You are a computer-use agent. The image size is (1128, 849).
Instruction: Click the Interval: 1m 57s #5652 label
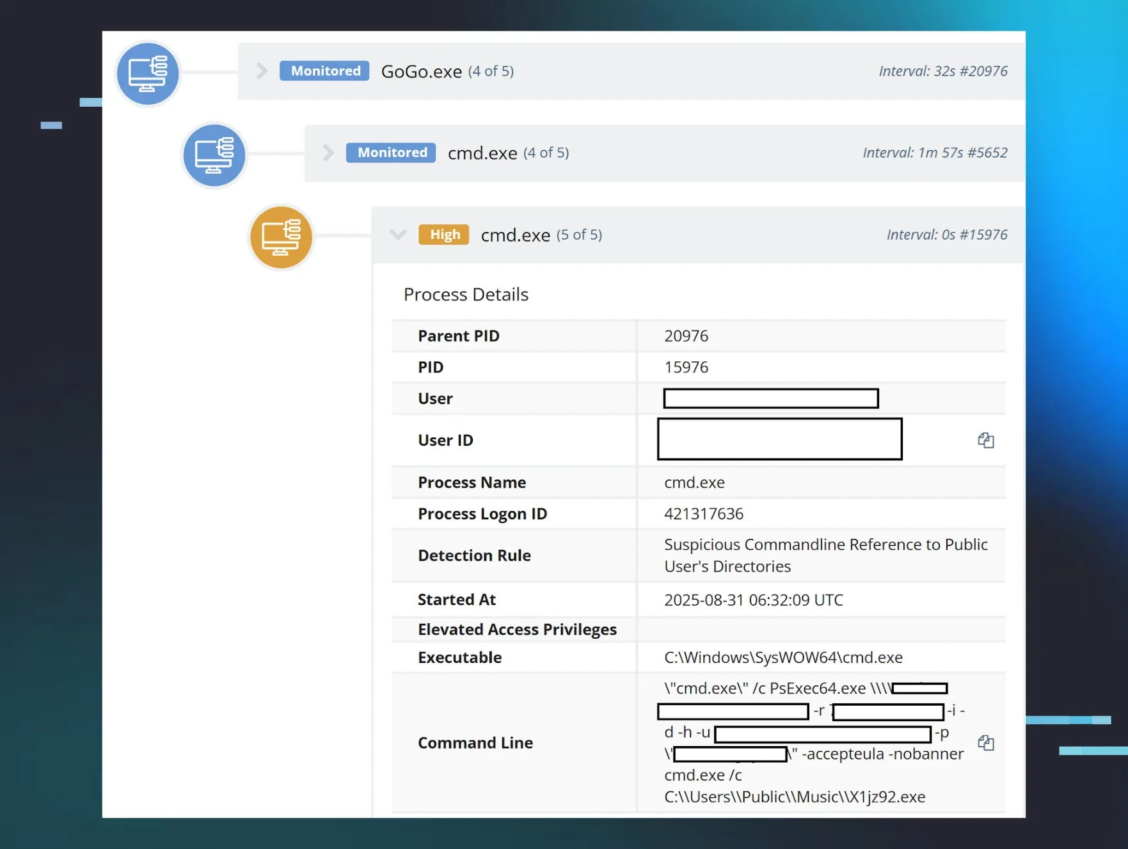click(934, 153)
